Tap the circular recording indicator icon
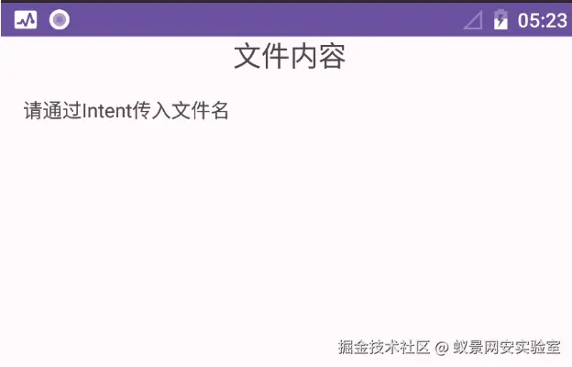 click(60, 19)
